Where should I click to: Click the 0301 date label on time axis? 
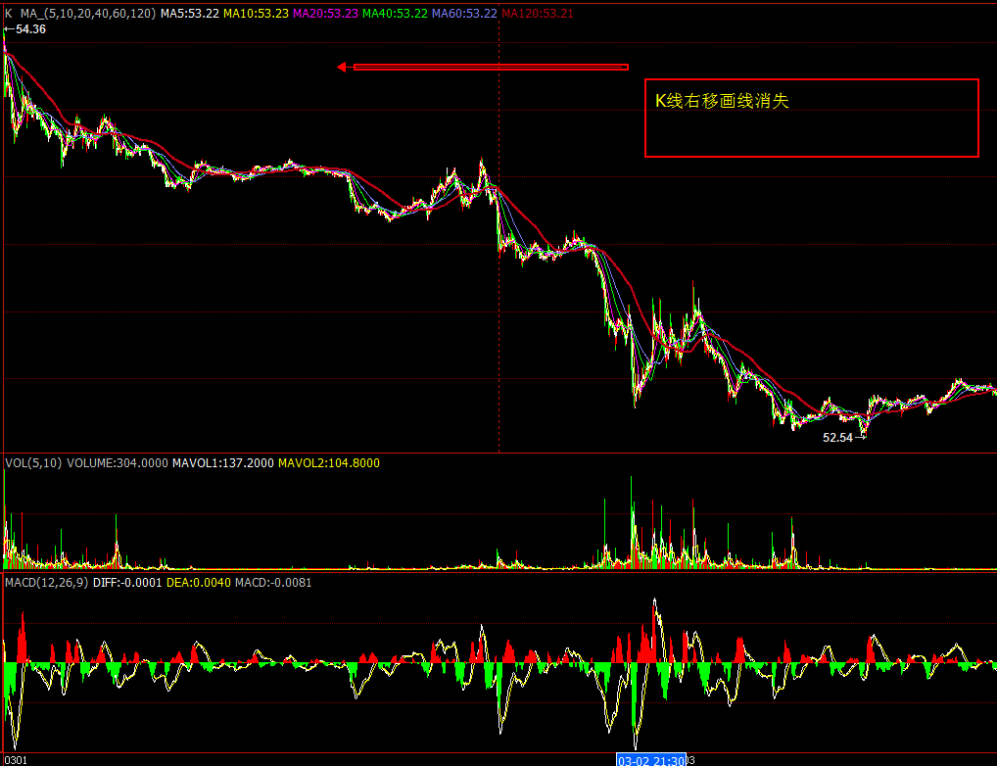(15, 759)
